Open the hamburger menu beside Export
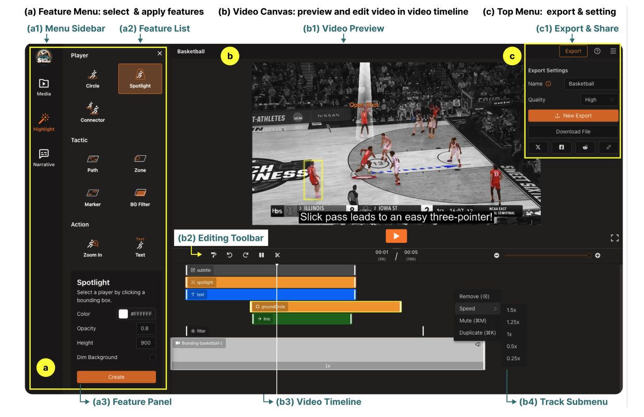This screenshot has height=417, width=644. tap(613, 51)
